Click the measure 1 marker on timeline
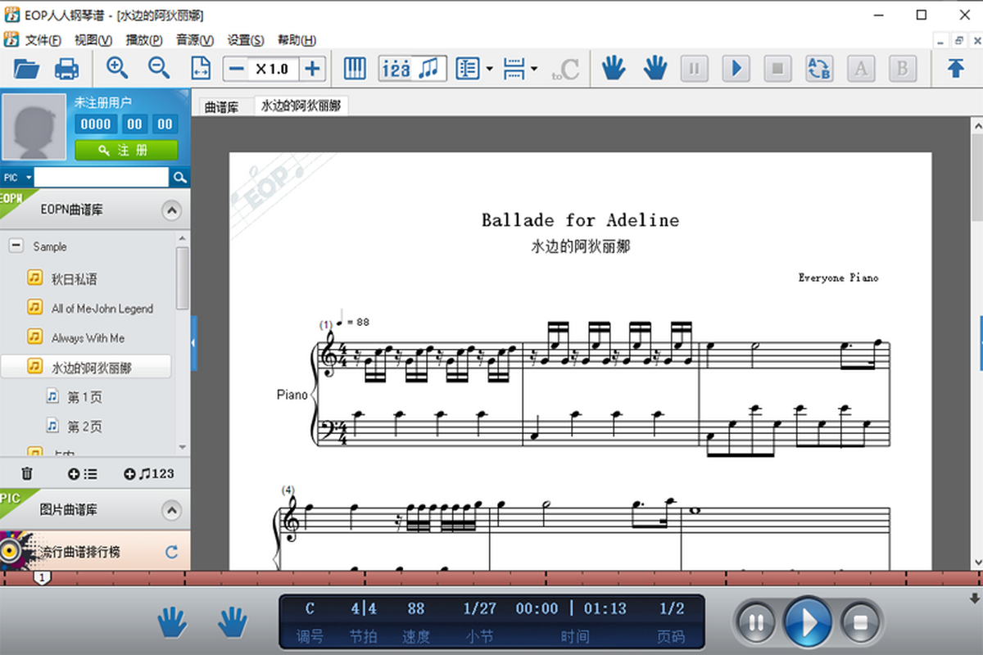Image resolution: width=983 pixels, height=655 pixels. click(x=43, y=578)
